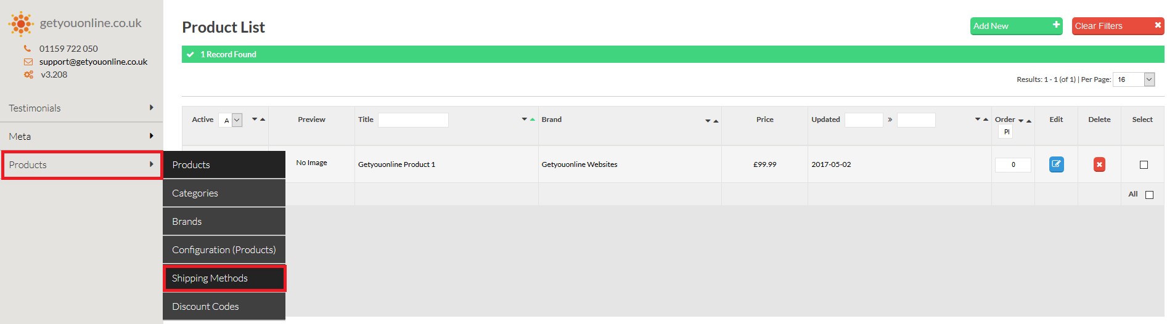The height and width of the screenshot is (324, 1167).
Task: Click the getyouonline.co.uk sun logo
Action: [21, 23]
